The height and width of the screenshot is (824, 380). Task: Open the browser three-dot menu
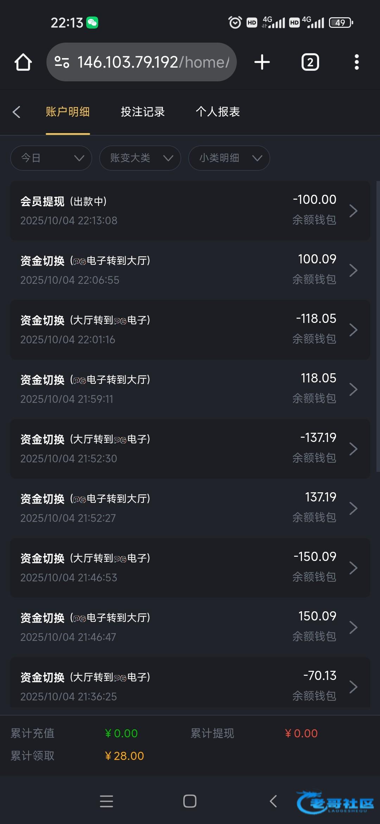coord(356,62)
